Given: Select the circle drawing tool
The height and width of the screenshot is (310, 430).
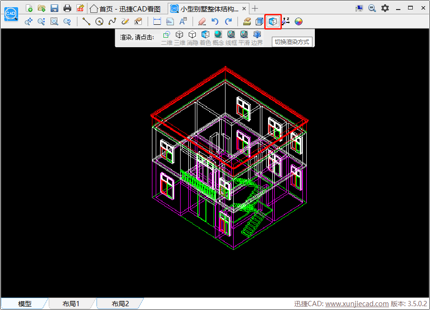Looking at the screenshot, I should (99, 21).
